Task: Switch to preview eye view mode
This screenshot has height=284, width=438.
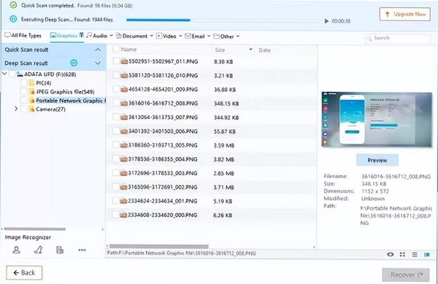Action: [391, 254]
